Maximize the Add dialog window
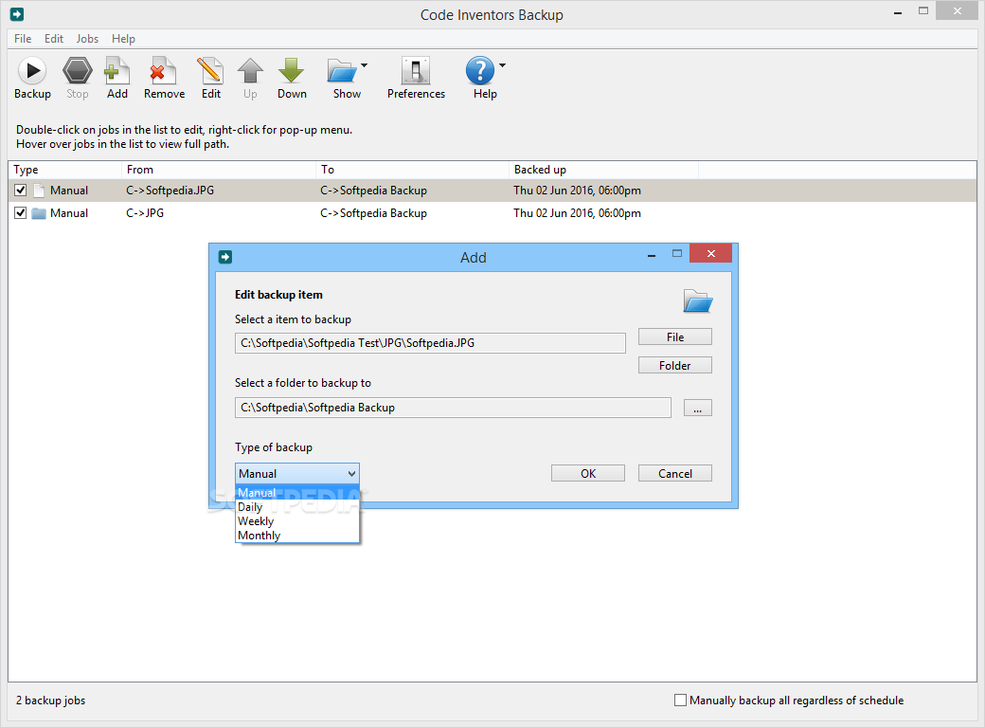The width and height of the screenshot is (985, 728). (676, 253)
